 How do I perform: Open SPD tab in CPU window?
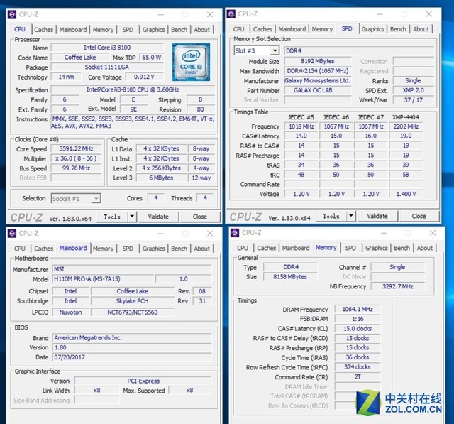[128, 30]
